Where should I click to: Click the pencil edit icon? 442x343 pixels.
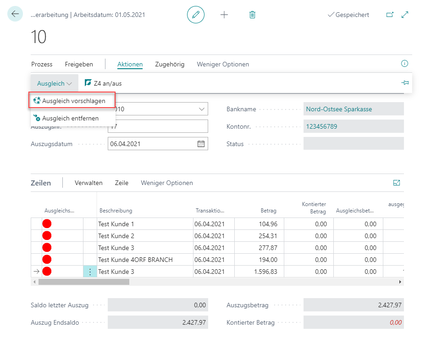(x=196, y=15)
